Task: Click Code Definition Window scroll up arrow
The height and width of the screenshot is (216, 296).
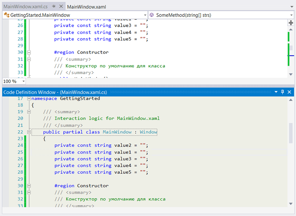Action: pyautogui.click(x=291, y=100)
